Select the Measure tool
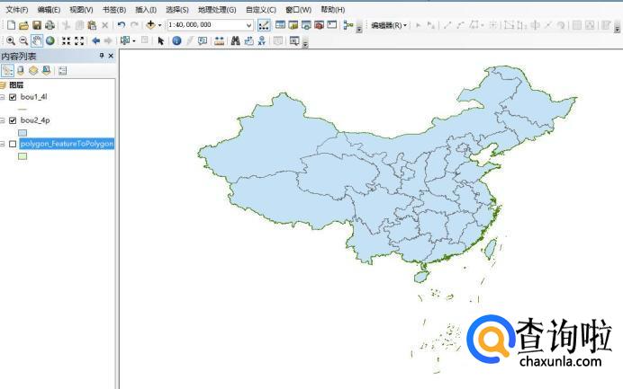This screenshot has width=623, height=389. pyautogui.click(x=219, y=40)
